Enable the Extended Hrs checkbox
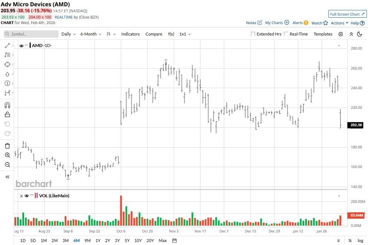Image resolution: width=368 pixels, height=245 pixels. coord(253,34)
